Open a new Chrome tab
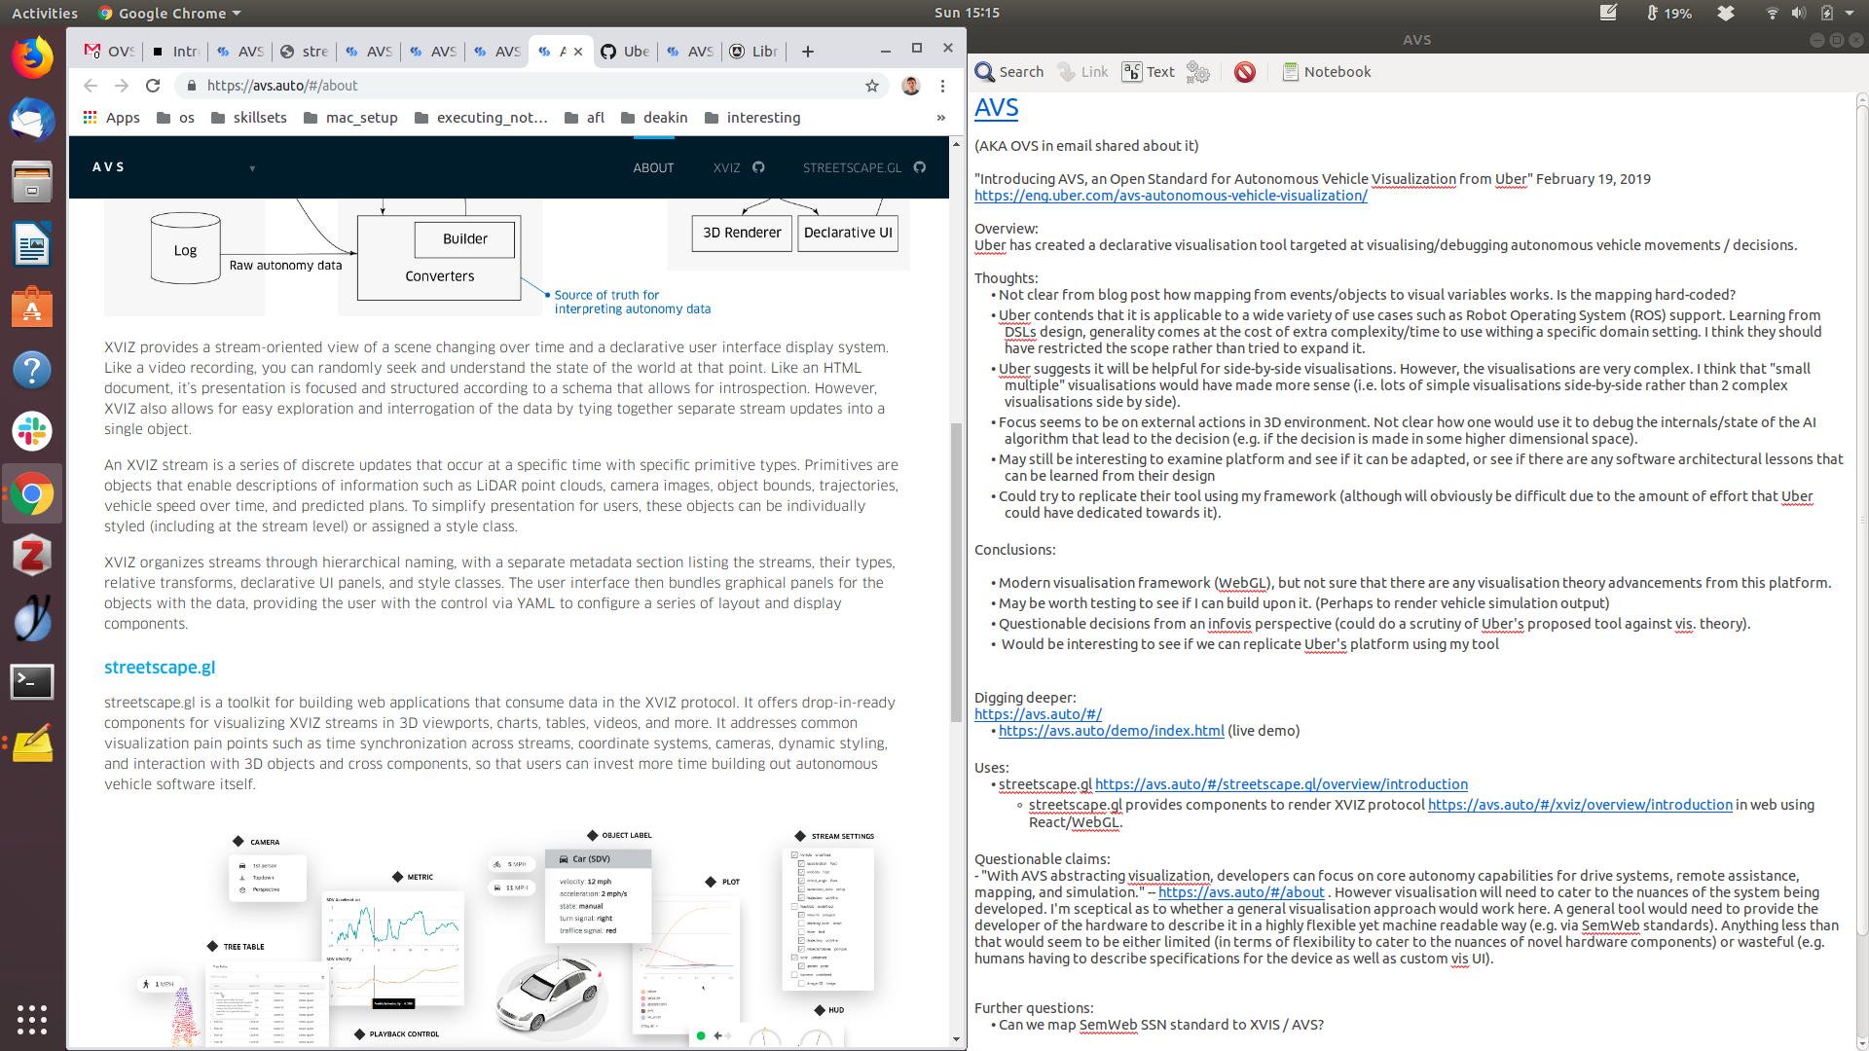Viewport: 1869px width, 1051px height. click(x=807, y=52)
